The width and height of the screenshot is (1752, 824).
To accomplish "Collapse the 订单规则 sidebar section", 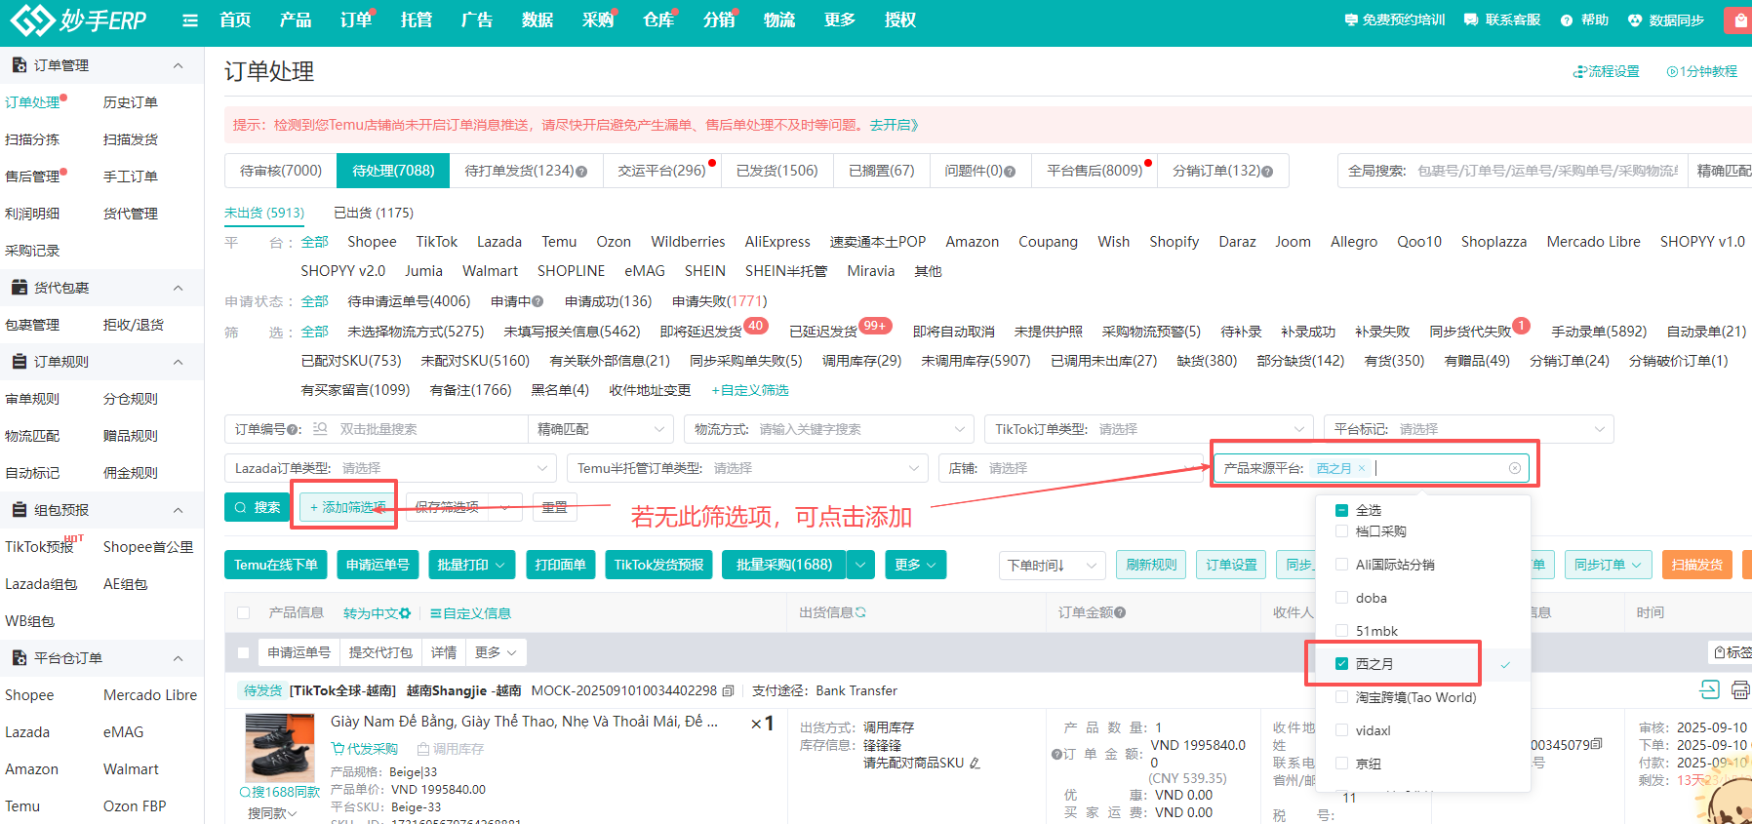I will (x=178, y=362).
